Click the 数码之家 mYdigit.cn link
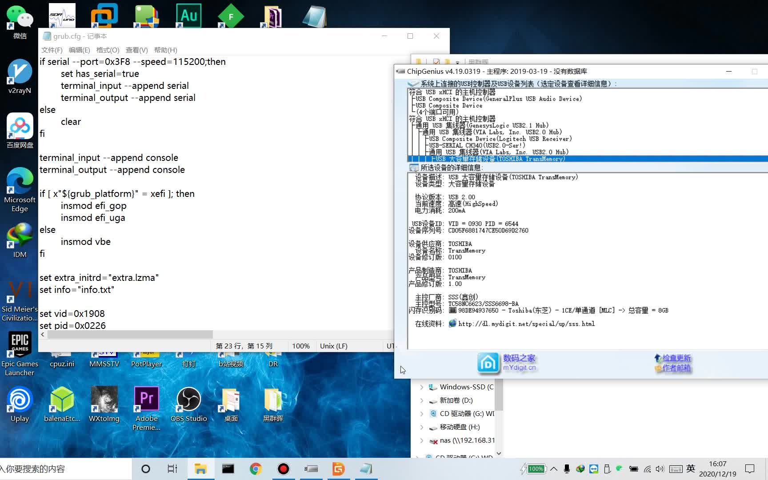Image resolution: width=768 pixels, height=480 pixels. (x=519, y=363)
